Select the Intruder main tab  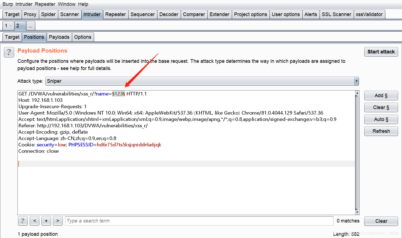[92, 14]
